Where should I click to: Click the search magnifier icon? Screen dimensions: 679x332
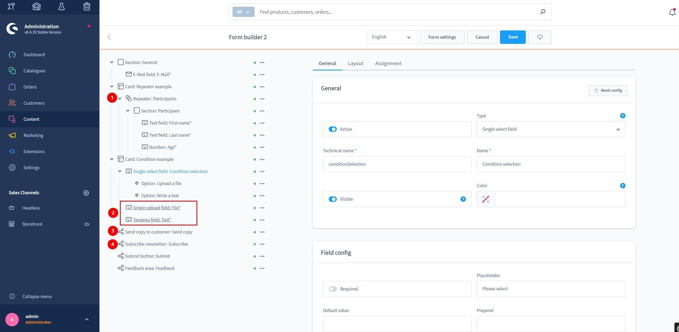[542, 12]
